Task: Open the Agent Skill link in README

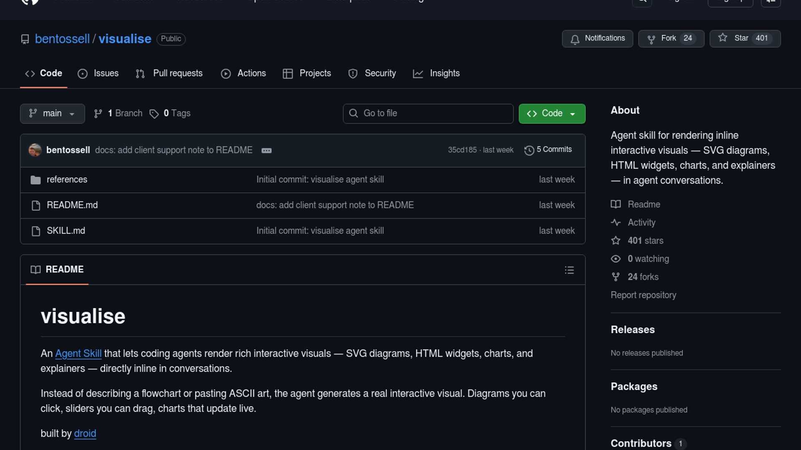Action: (x=78, y=353)
